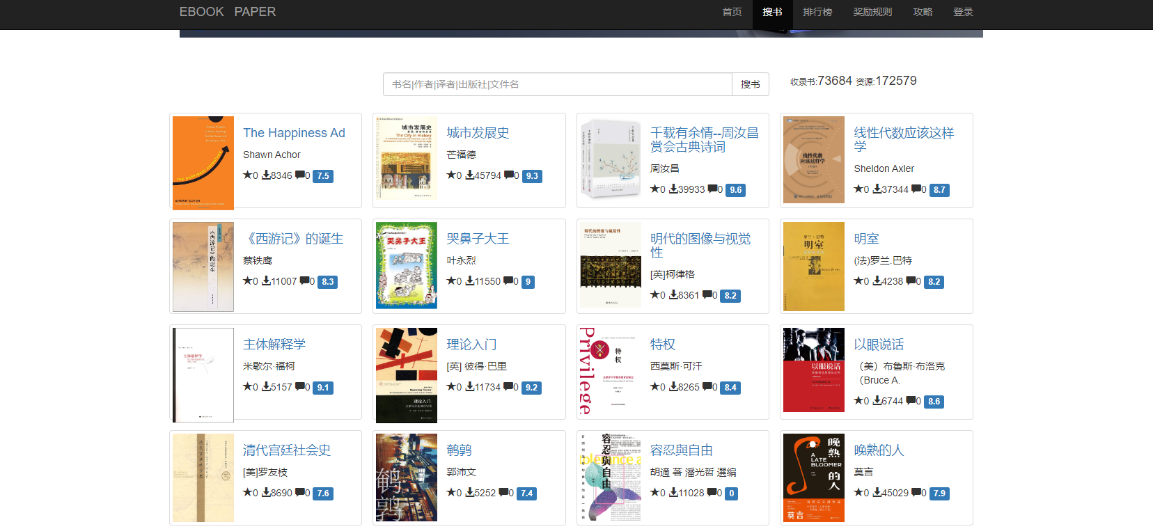This screenshot has height=529, width=1153.
Task: Click the 7.9 rating badge on 晚熟的人
Action: (x=939, y=494)
